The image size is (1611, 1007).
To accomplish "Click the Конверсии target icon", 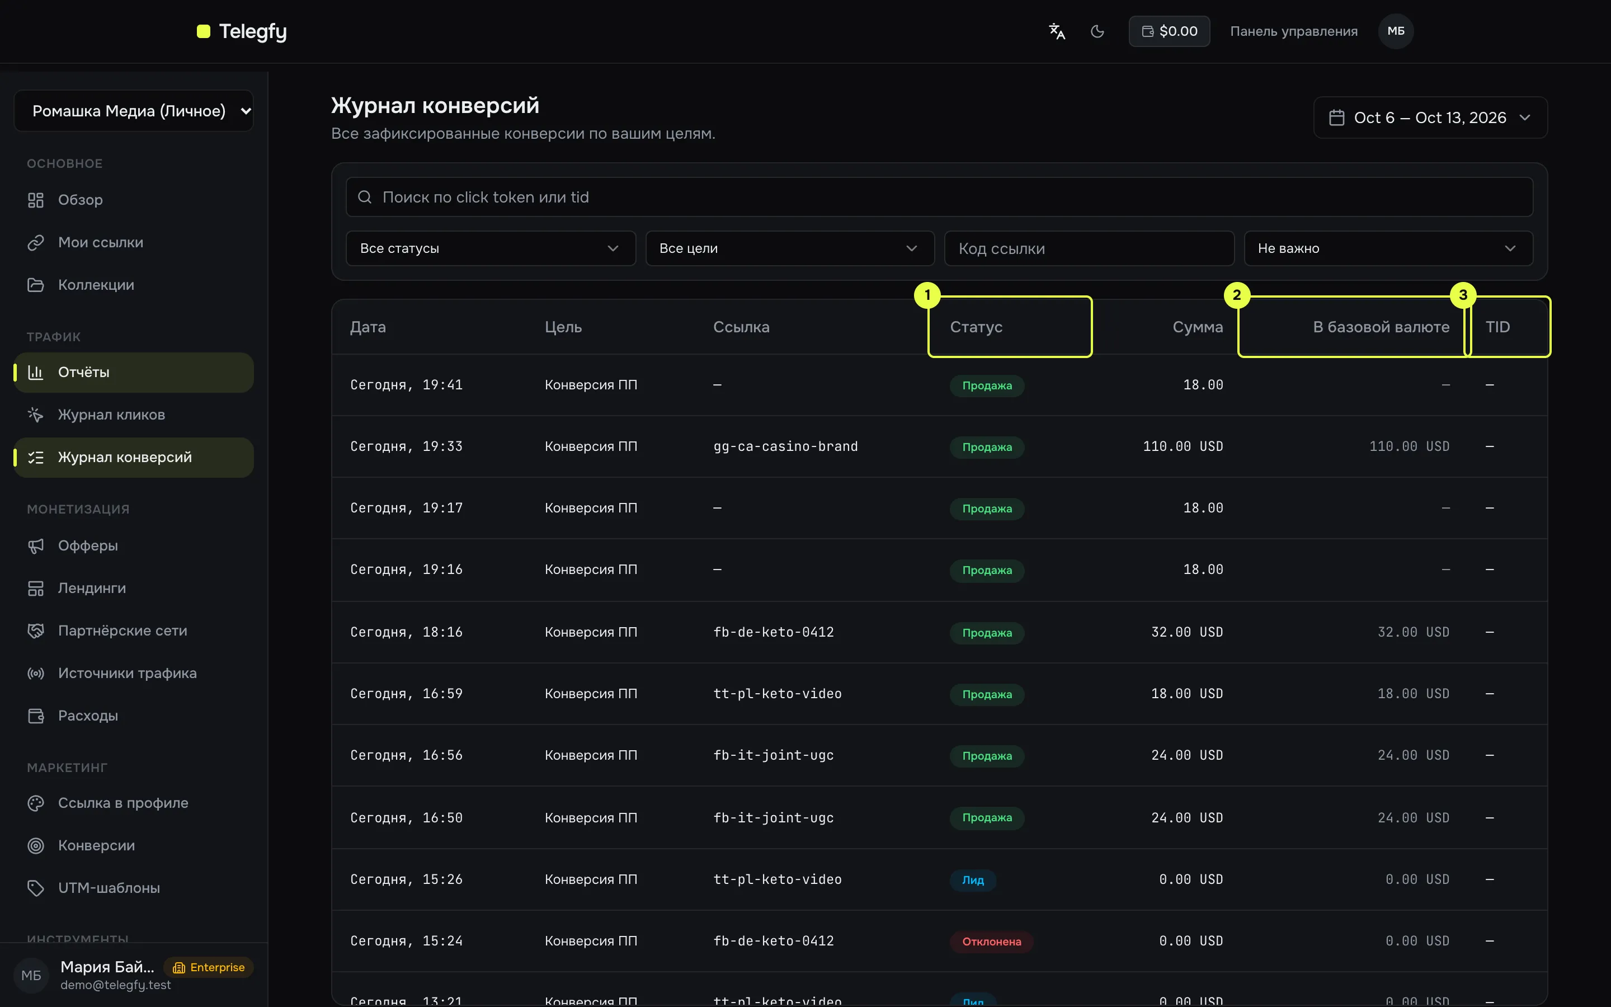I will (36, 846).
